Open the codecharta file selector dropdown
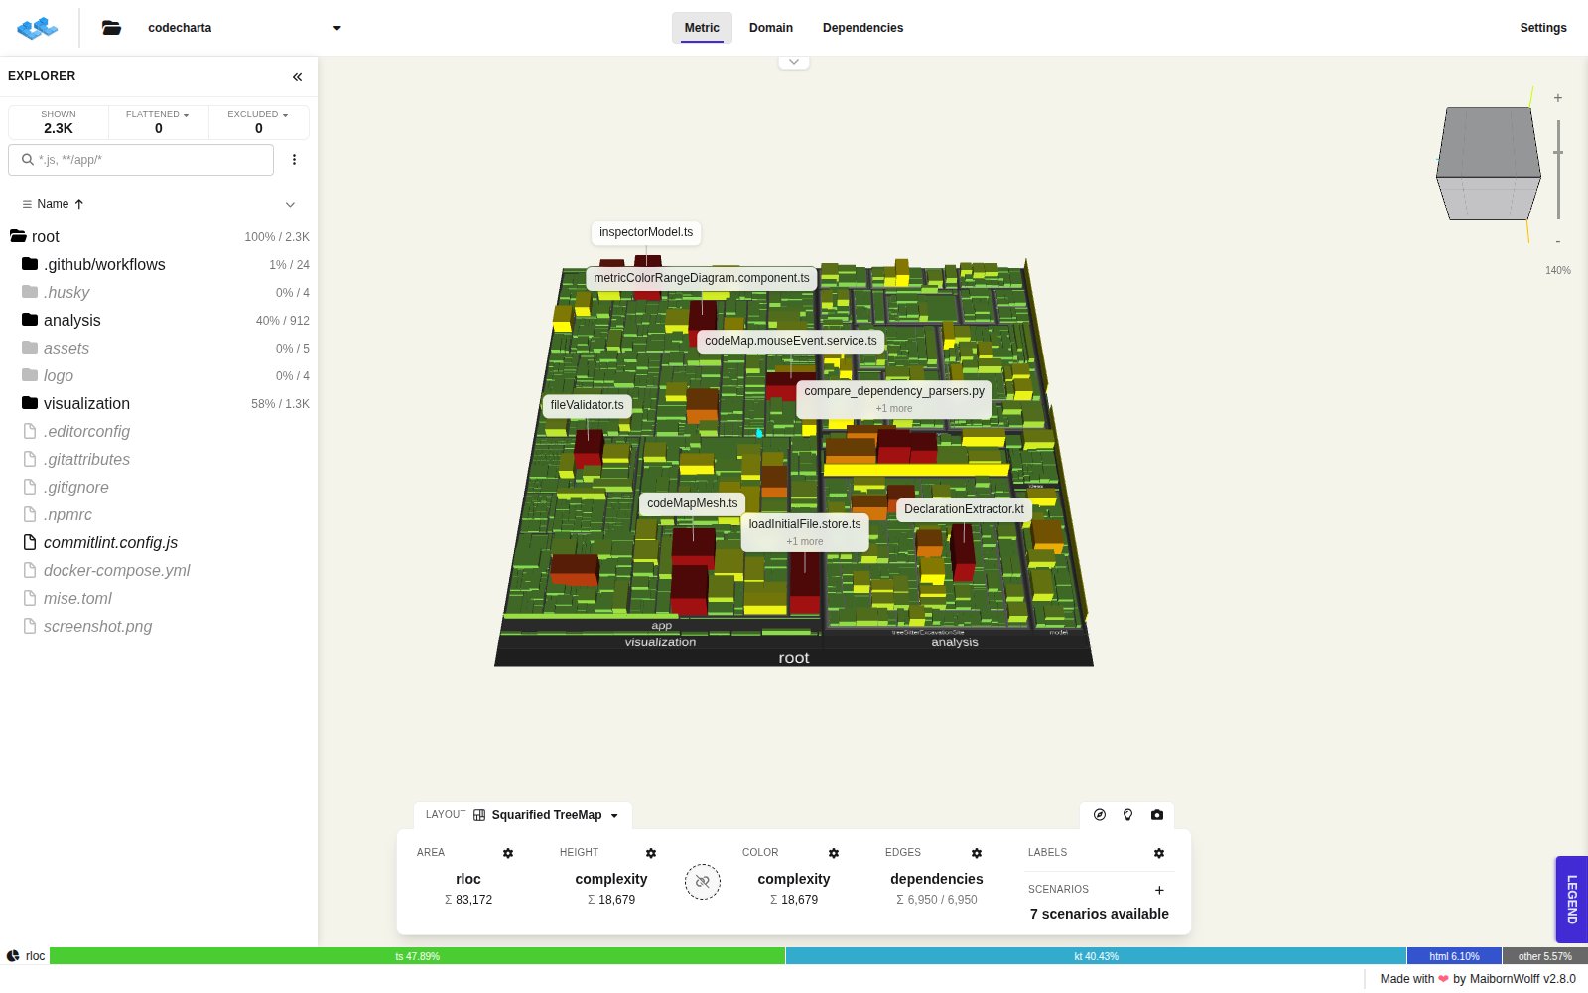The width and height of the screenshot is (1588, 993). point(243,28)
